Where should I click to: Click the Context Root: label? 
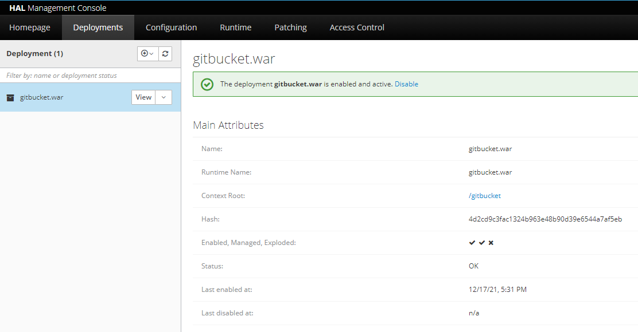[223, 196]
